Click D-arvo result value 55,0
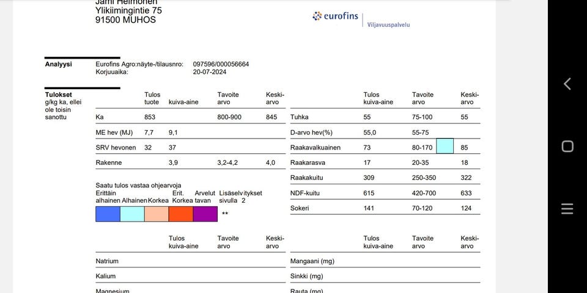Viewport: 587px width, 293px height. click(x=369, y=132)
